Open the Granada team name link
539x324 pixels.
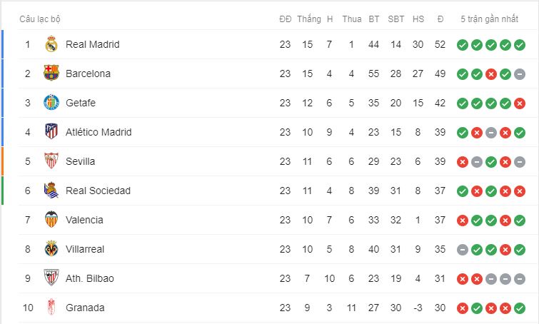[x=85, y=308]
